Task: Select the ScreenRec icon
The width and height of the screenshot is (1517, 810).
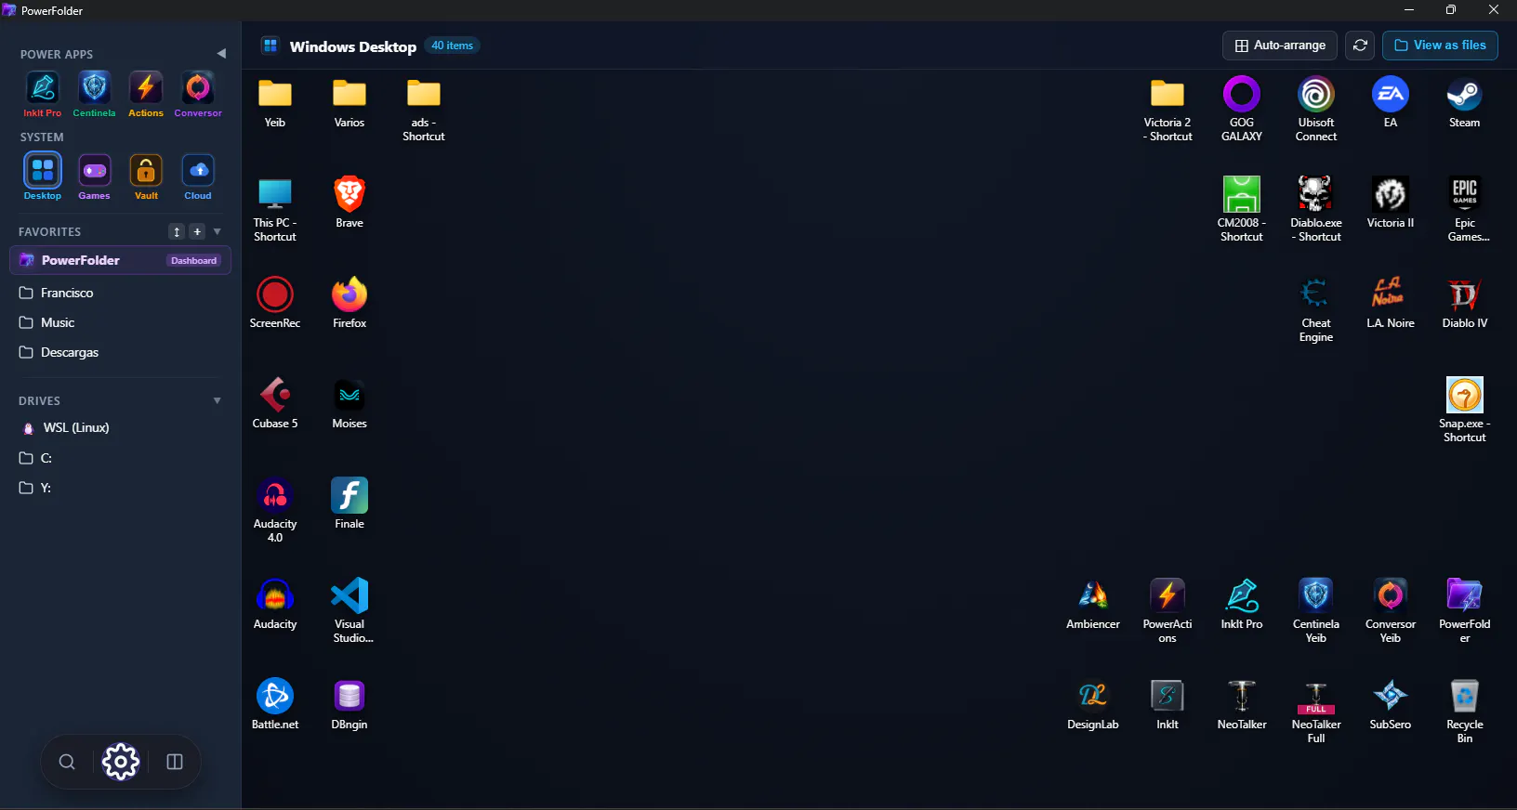Action: (x=275, y=303)
